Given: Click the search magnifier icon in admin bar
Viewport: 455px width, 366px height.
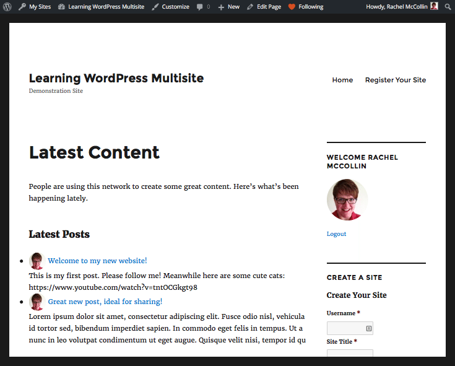Looking at the screenshot, I should tap(448, 7).
